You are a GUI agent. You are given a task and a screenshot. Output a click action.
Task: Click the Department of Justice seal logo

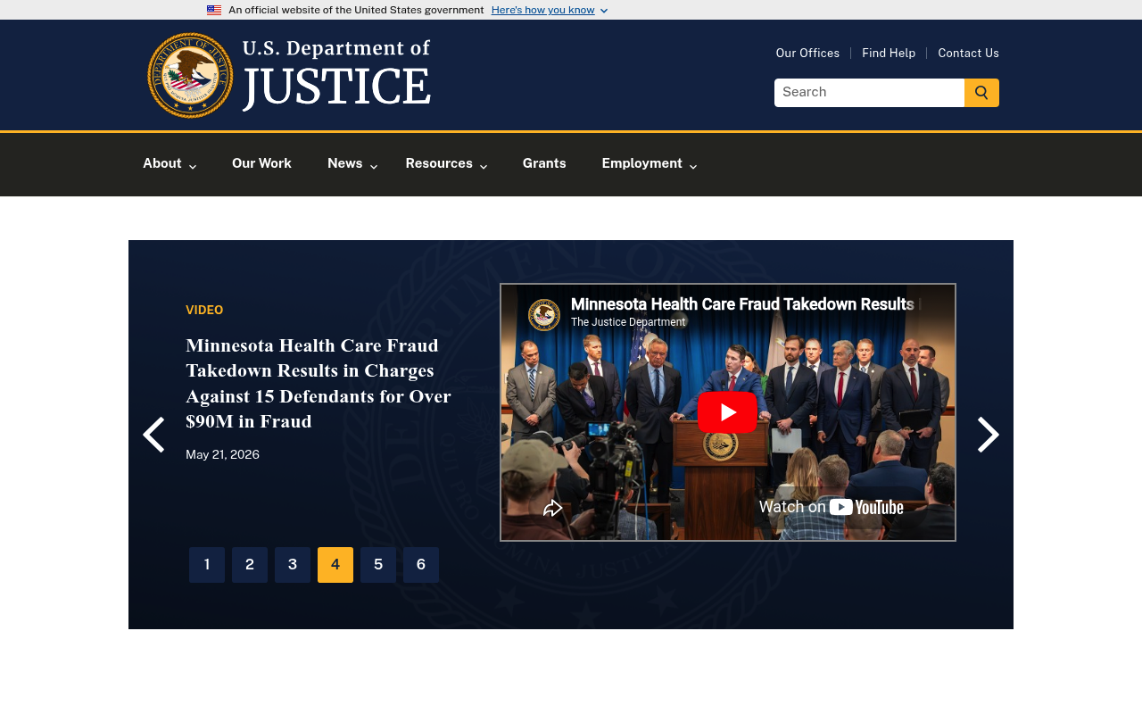click(x=190, y=75)
